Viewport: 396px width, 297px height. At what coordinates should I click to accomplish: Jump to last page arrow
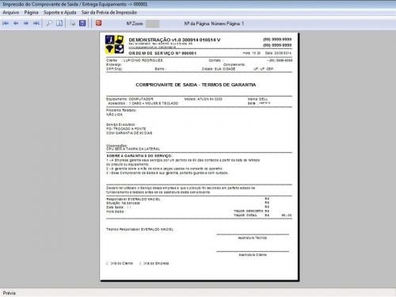pos(36,23)
